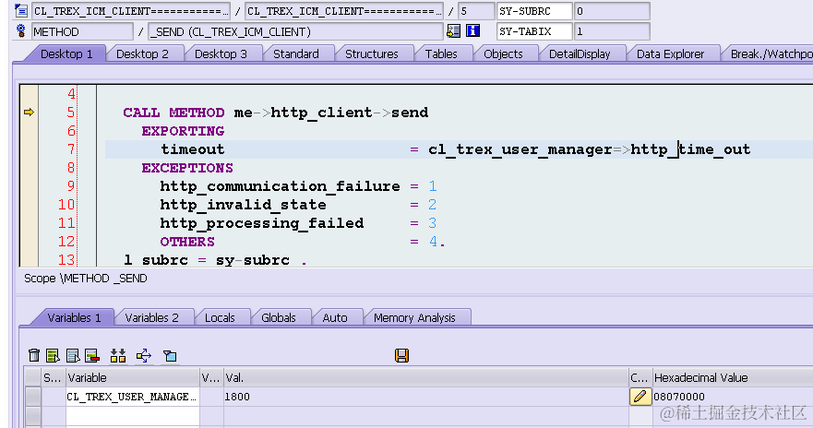Screen dimensions: 813x428
Task: Click line number 13 in source gutter
Action: click(x=66, y=259)
